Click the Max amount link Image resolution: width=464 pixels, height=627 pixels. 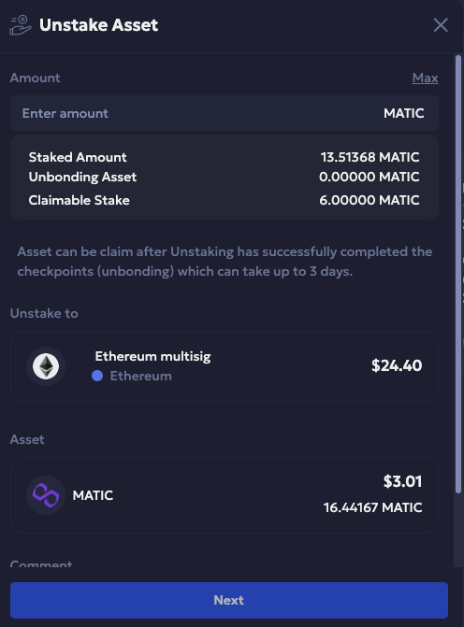[x=425, y=78]
